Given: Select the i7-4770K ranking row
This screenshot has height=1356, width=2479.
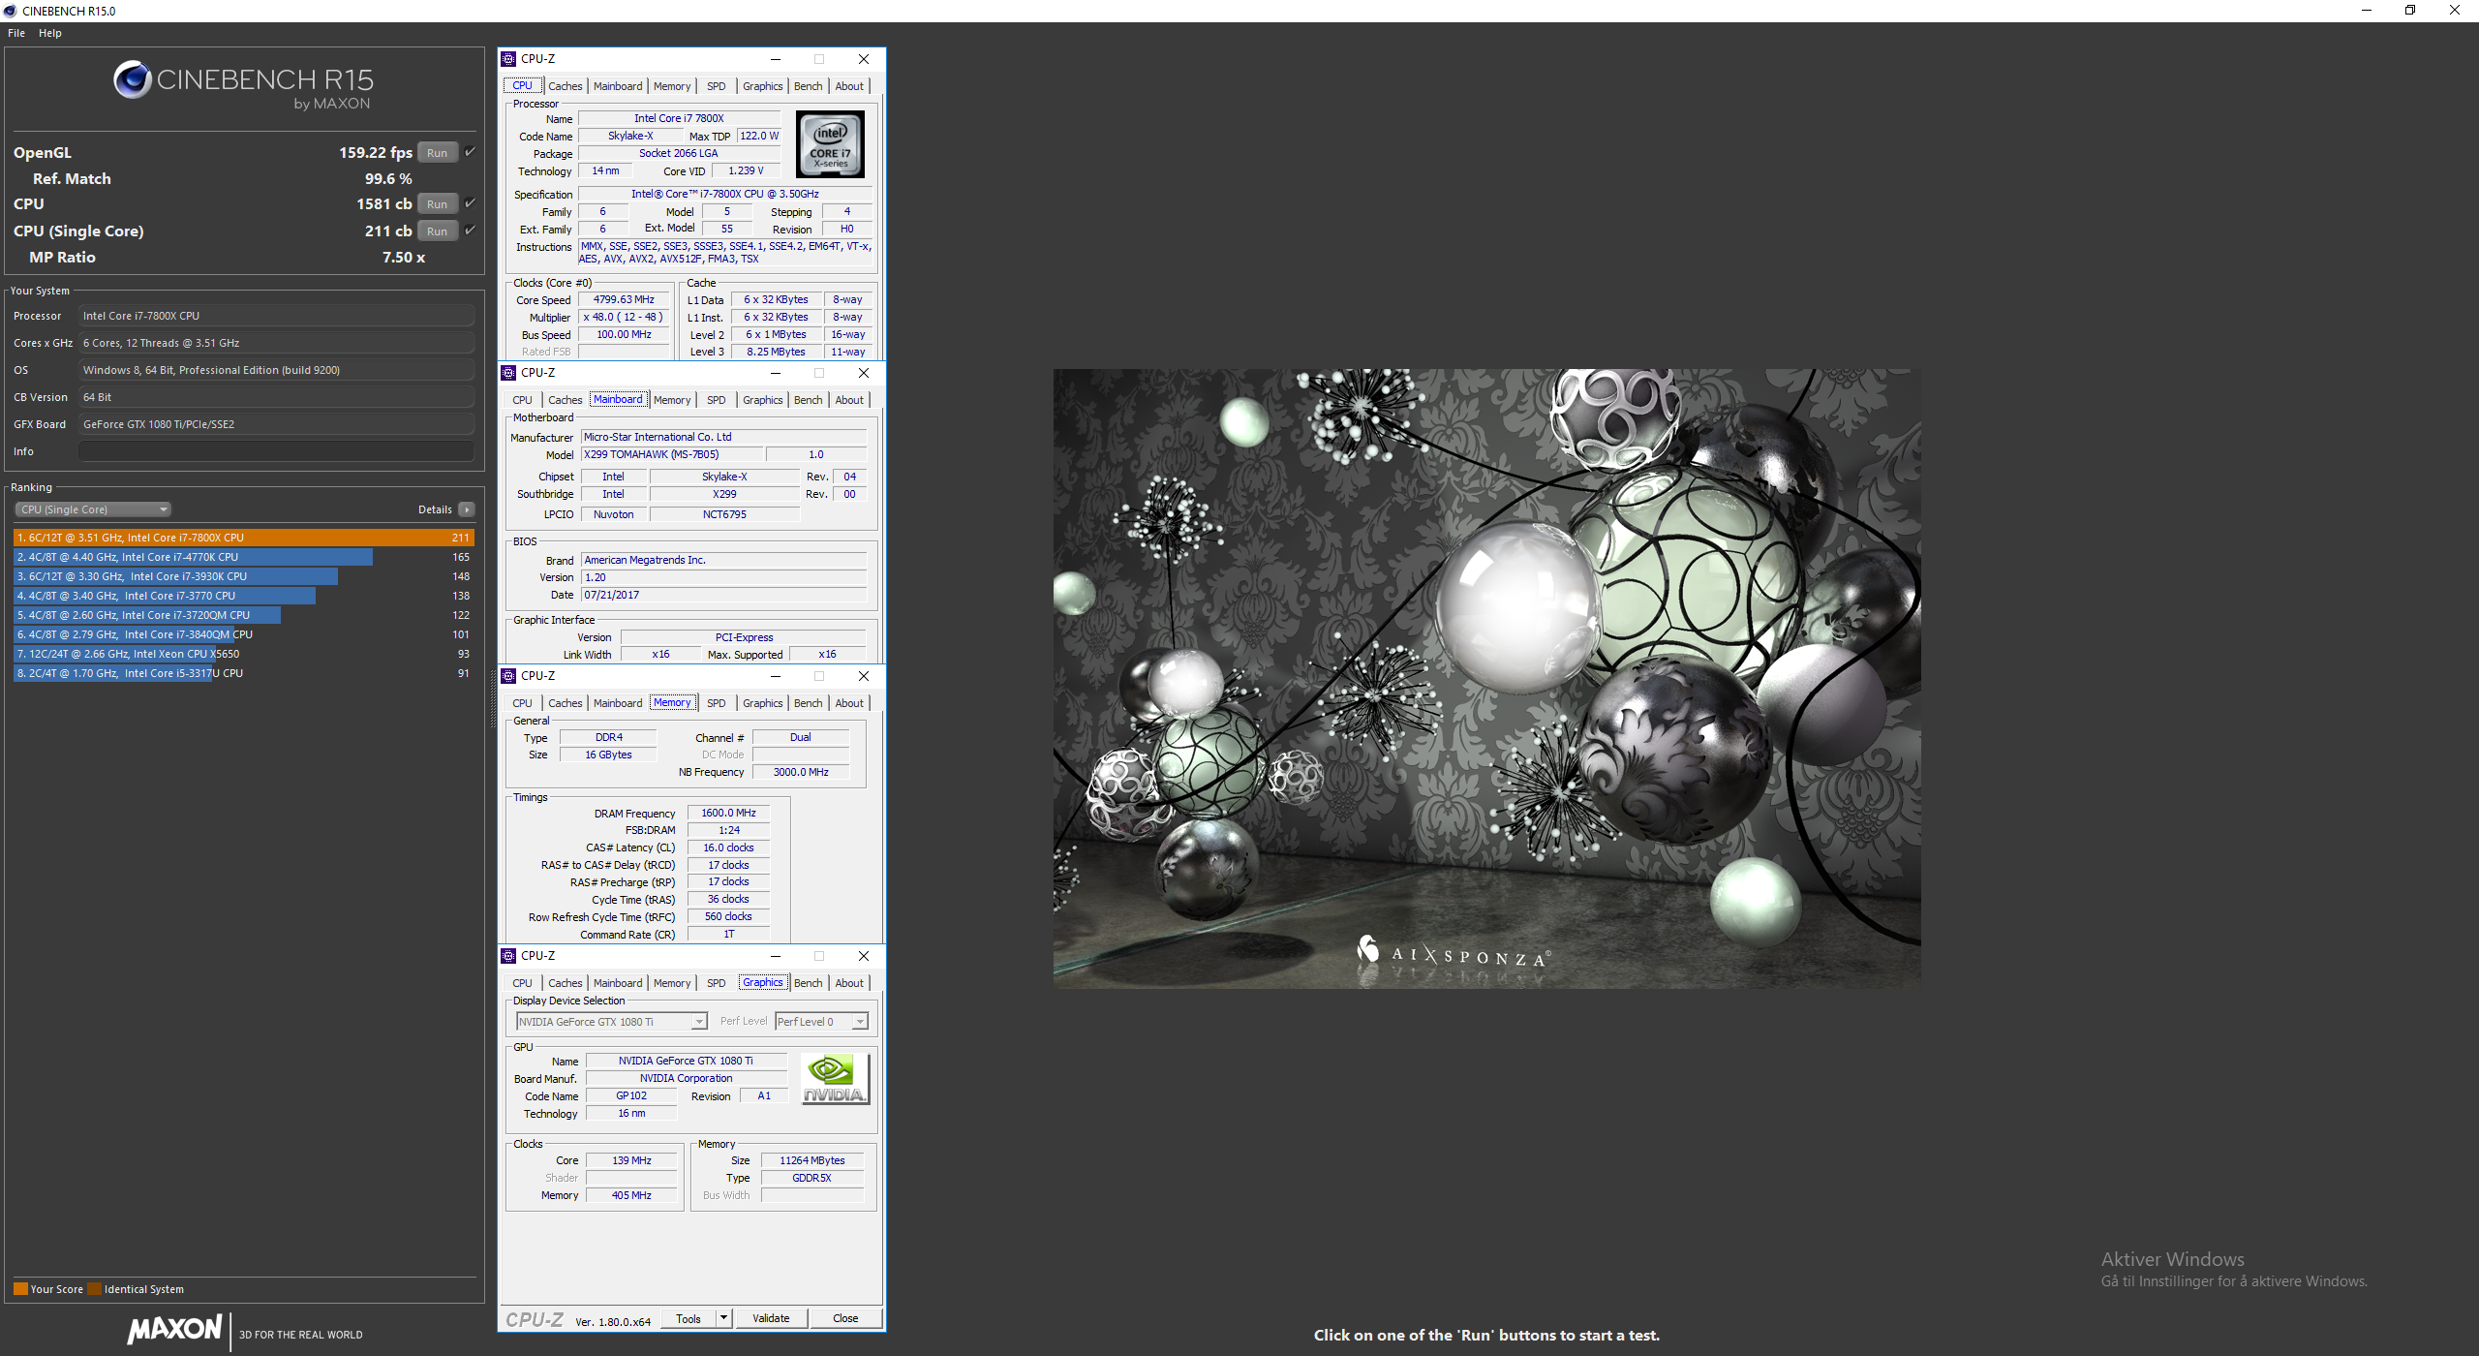Looking at the screenshot, I should (x=243, y=557).
